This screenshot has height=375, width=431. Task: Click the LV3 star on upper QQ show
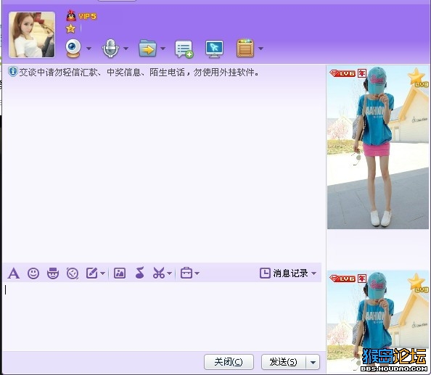click(418, 78)
